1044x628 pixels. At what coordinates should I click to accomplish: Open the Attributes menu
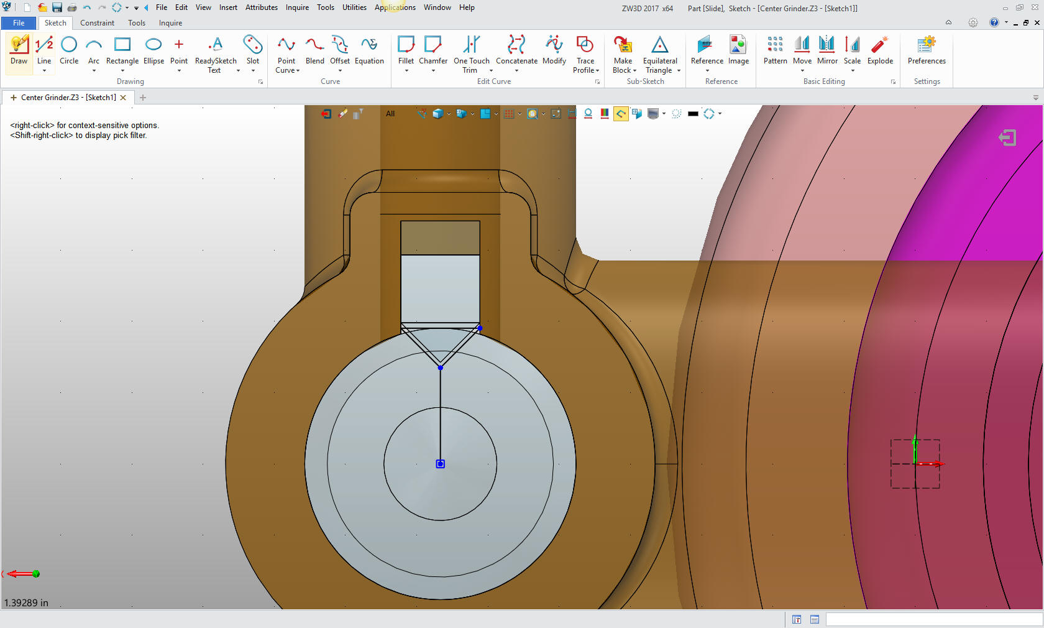[262, 7]
